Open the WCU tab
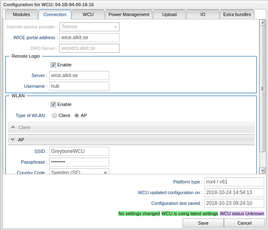This screenshot has width=268, height=230. (88, 14)
